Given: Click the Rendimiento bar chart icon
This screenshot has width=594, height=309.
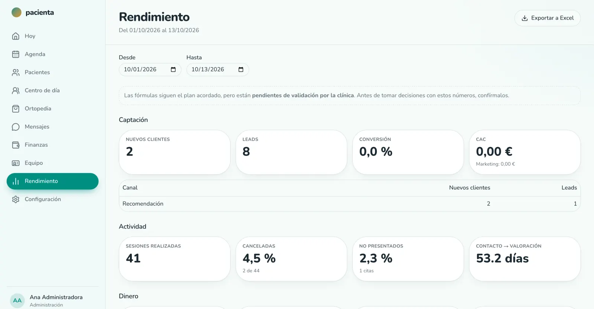Looking at the screenshot, I should coord(16,181).
